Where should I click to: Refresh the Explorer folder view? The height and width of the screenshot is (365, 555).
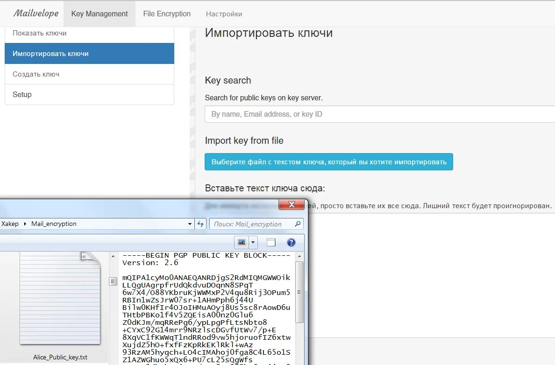coord(200,224)
